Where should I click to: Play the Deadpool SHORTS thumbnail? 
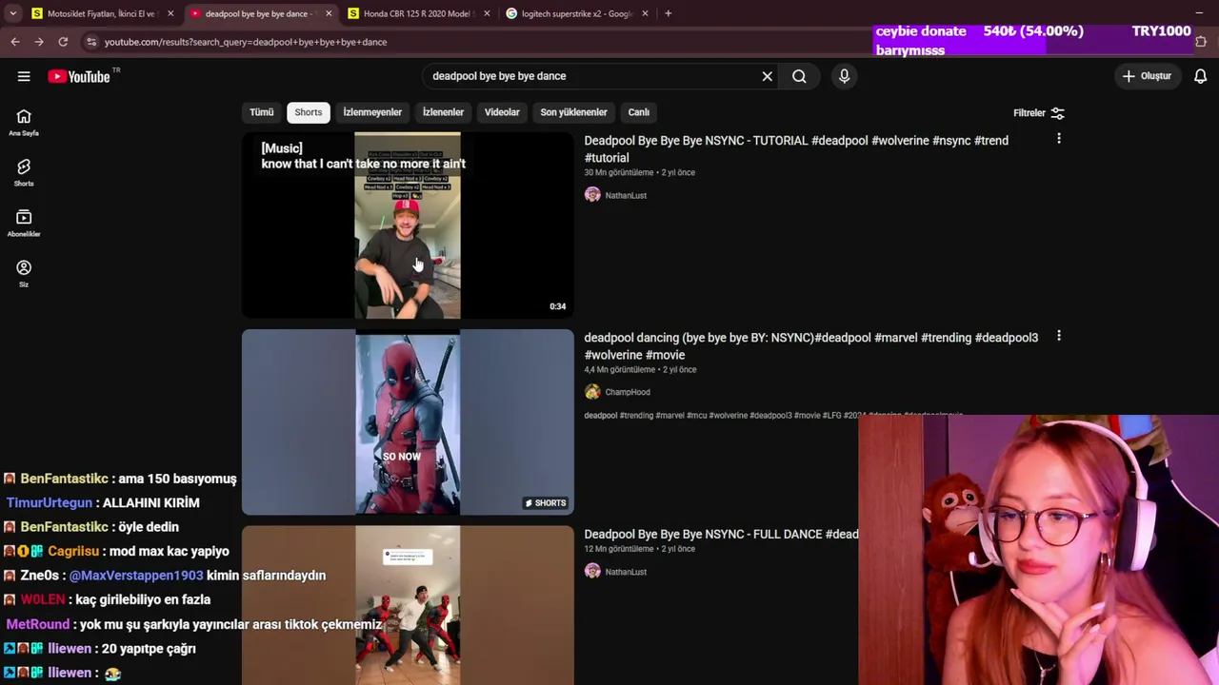click(x=408, y=422)
